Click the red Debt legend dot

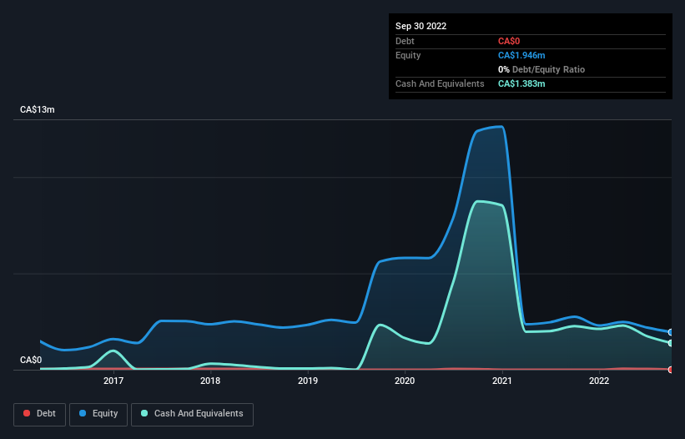27,413
